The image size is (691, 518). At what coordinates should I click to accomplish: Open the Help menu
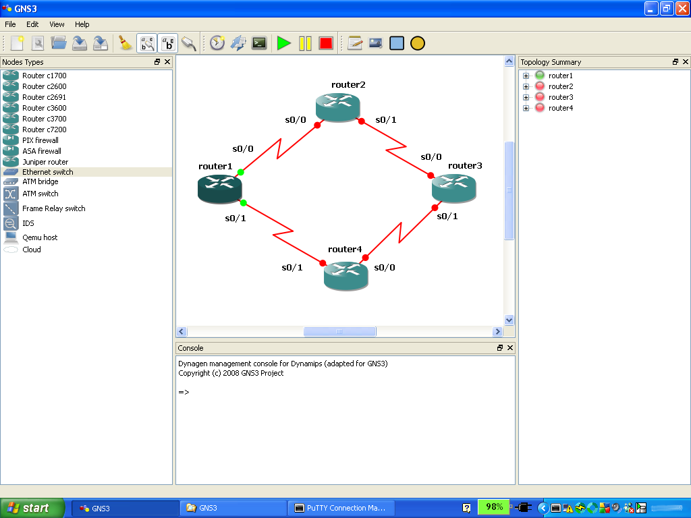pyautogui.click(x=82, y=24)
